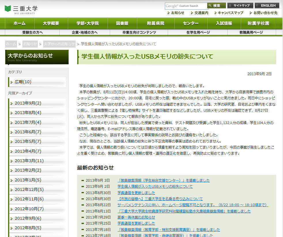283x237 pixels.
Task: Select the 広報(10) category
Action: [x=23, y=82]
